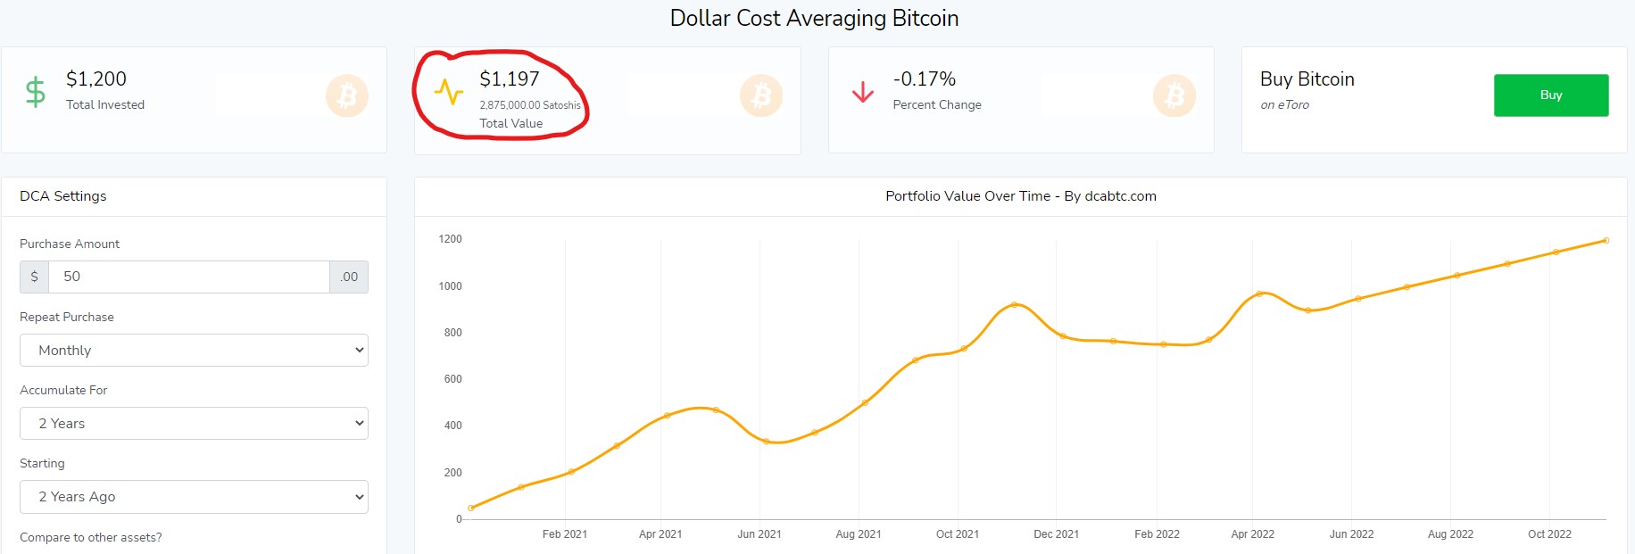The width and height of the screenshot is (1635, 554).
Task: Open the Repeat Purchase Monthly dropdown
Action: (x=194, y=351)
